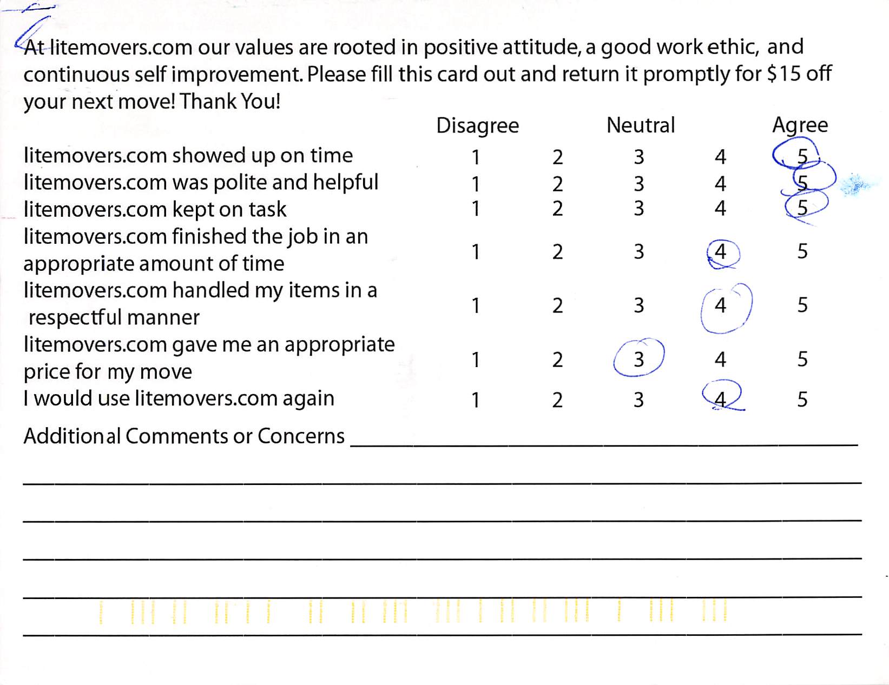The width and height of the screenshot is (889, 685).
Task: Click the Disagree column header
Action: 477,126
